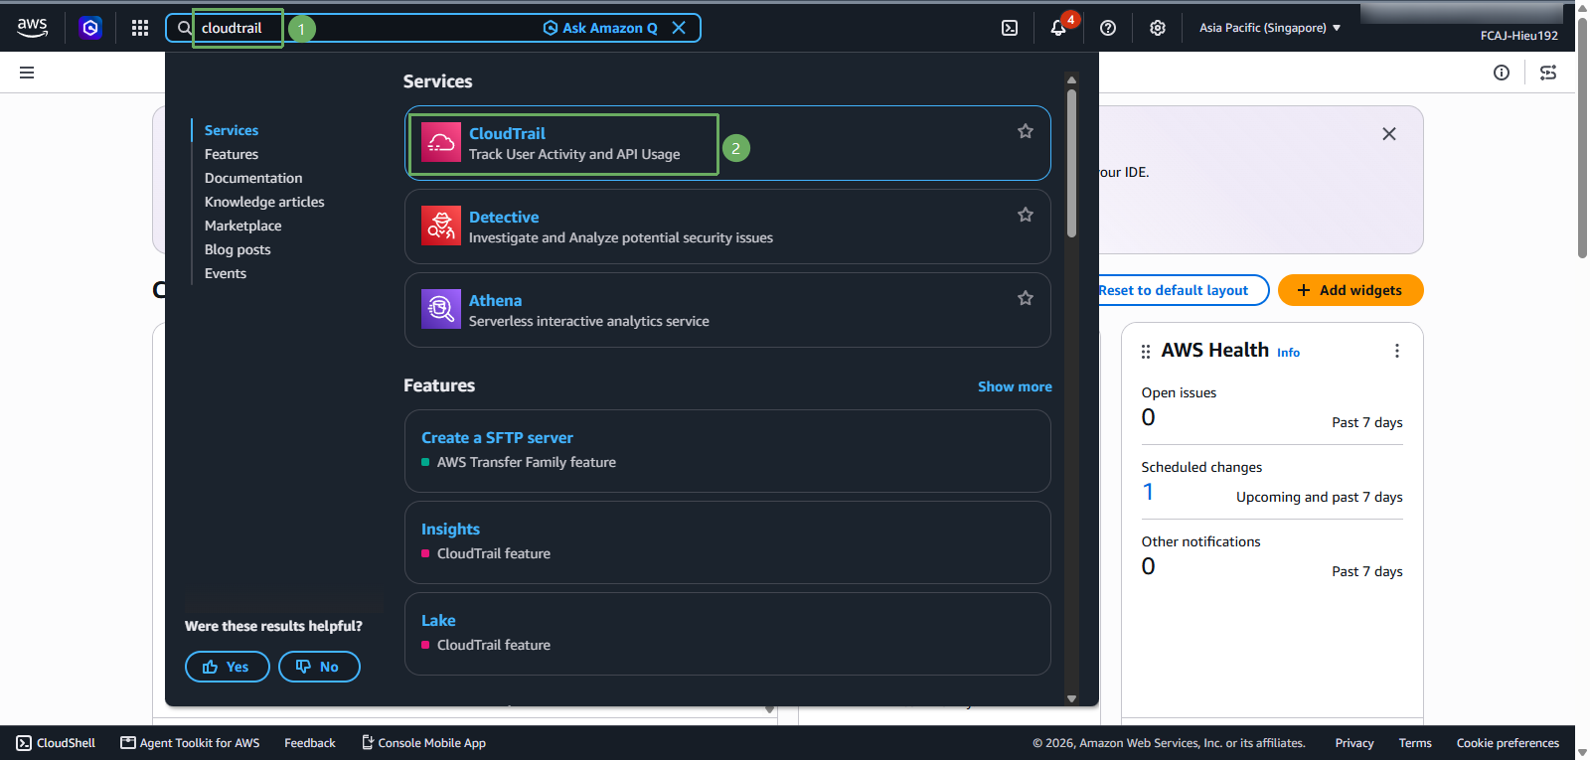Open the page preferences icon beside the info icon
The image size is (1590, 760).
tap(1548, 73)
